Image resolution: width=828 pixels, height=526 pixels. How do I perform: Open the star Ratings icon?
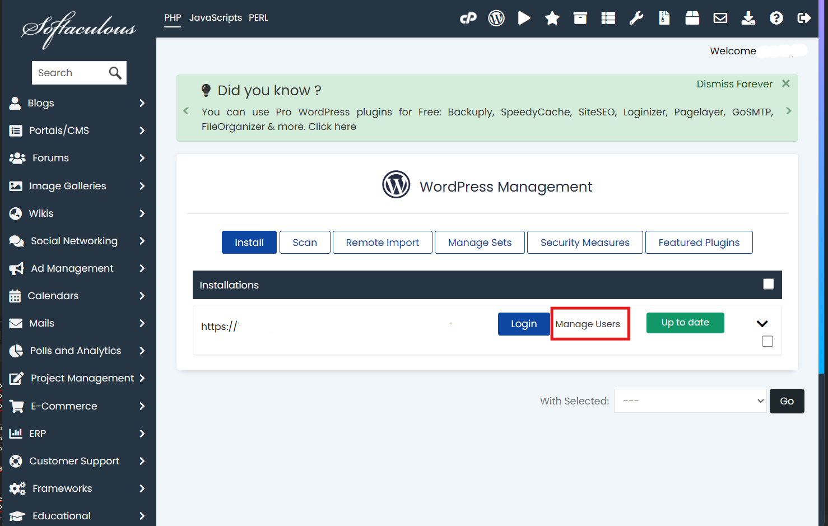coord(552,18)
